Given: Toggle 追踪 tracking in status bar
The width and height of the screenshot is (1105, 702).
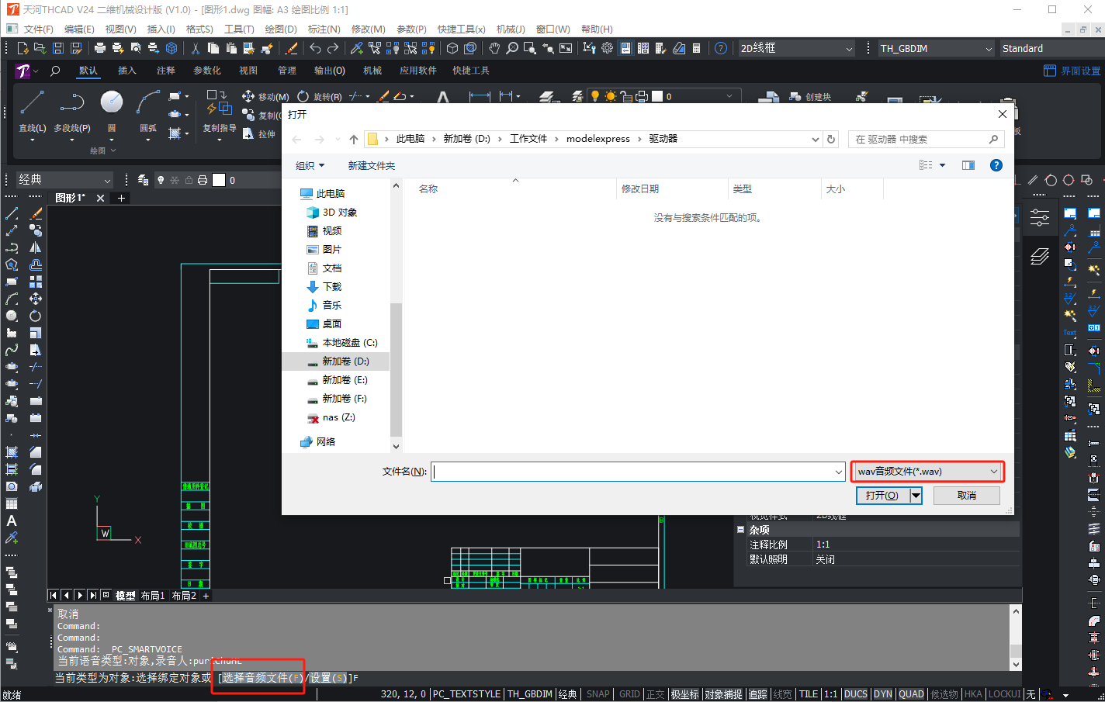Looking at the screenshot, I should [757, 694].
